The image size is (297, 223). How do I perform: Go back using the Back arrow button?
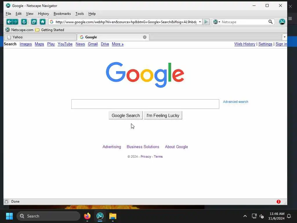click(x=9, y=22)
